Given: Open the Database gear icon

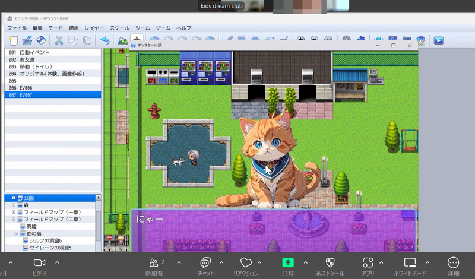Looking at the screenshot, I should tap(347, 38).
